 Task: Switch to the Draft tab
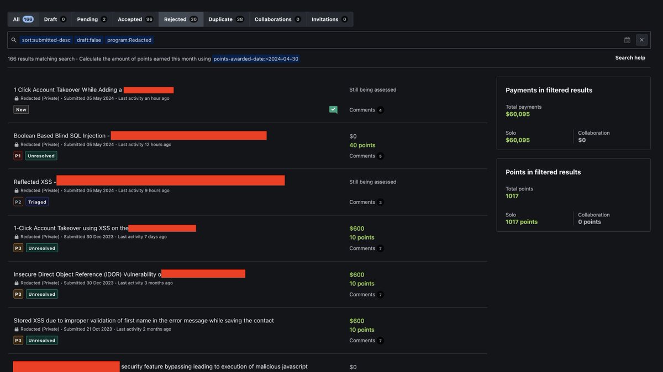pos(55,19)
